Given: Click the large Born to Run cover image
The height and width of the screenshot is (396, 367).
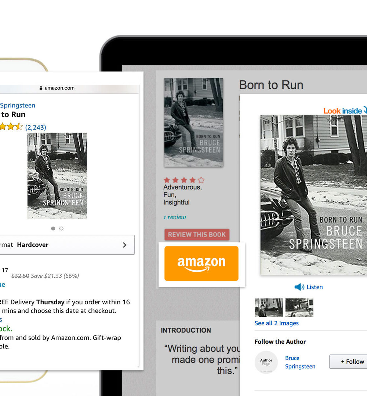Looking at the screenshot, I should pyautogui.click(x=314, y=195).
